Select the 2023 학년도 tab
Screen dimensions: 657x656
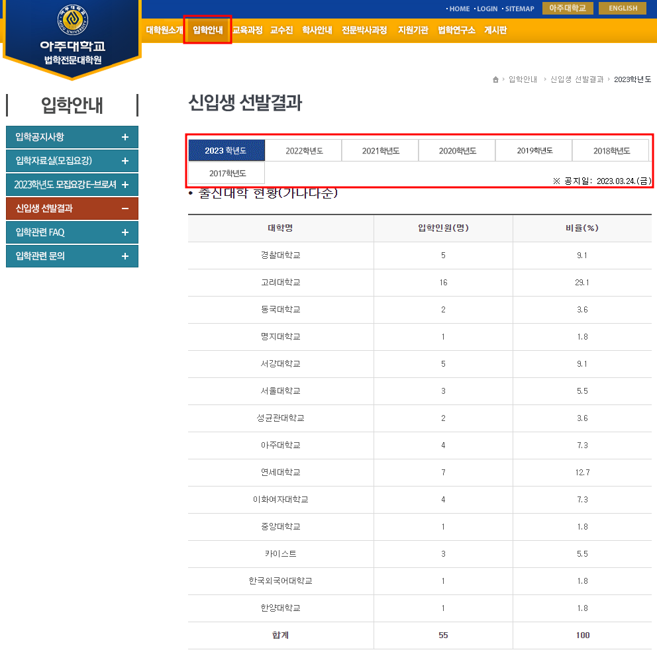pyautogui.click(x=227, y=150)
